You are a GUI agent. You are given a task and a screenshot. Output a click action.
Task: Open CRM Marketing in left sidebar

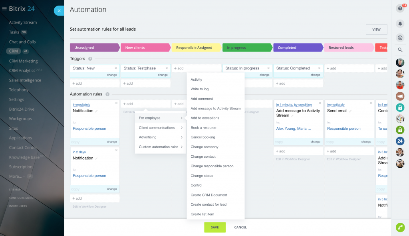pos(23,61)
